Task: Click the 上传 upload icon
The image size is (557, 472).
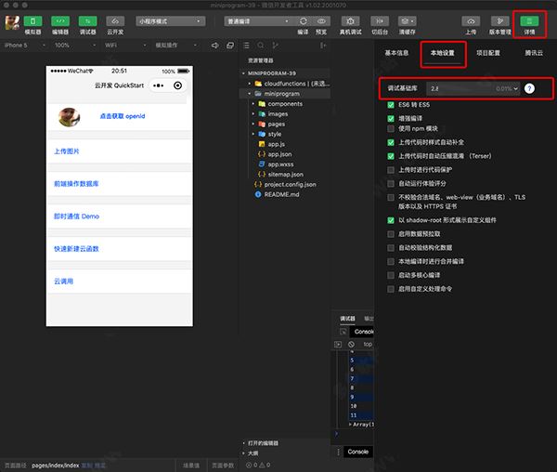Action: pyautogui.click(x=471, y=20)
